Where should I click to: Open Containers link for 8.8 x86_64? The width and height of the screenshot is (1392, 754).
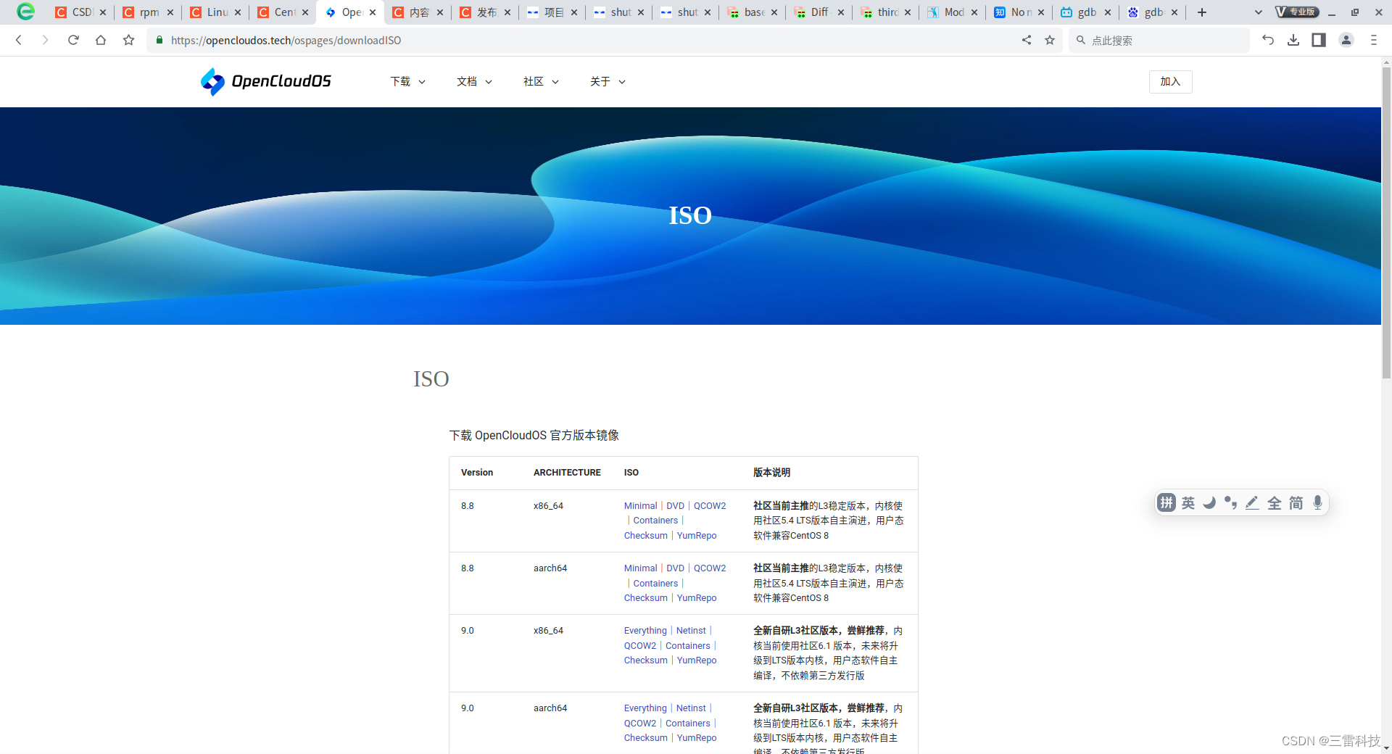tap(655, 521)
